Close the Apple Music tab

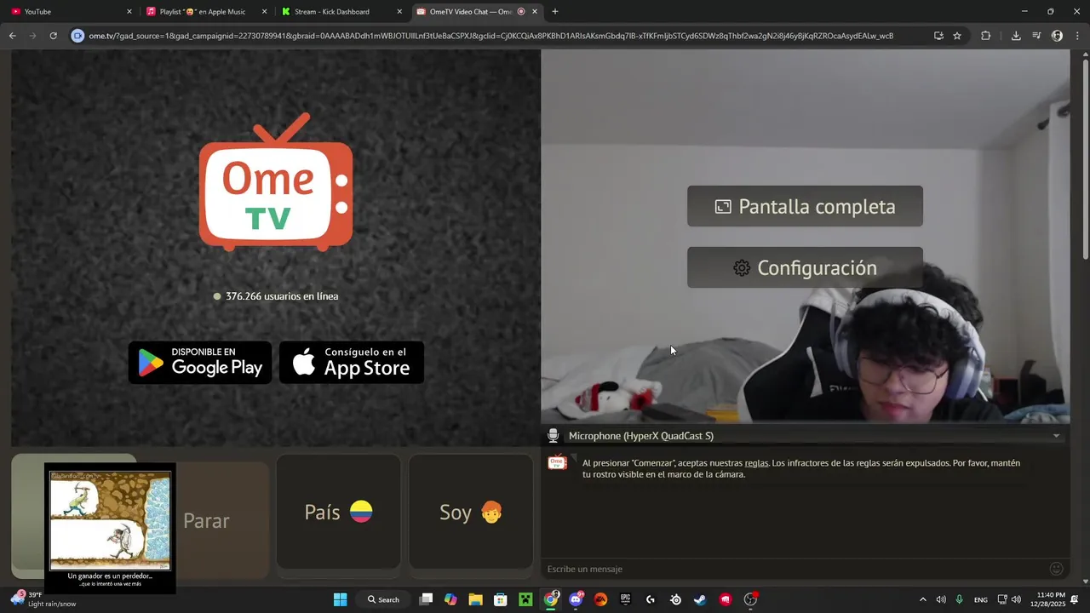(264, 12)
